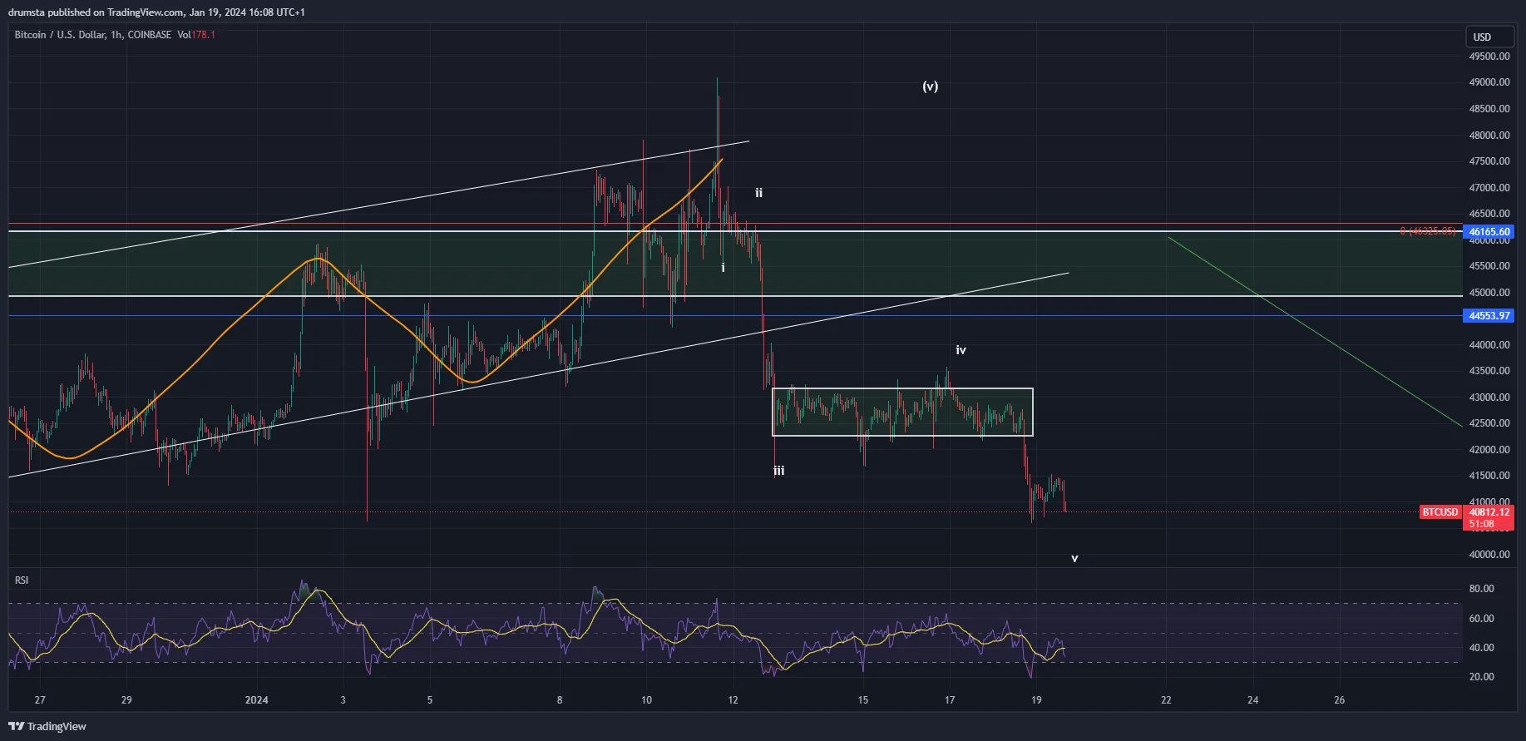This screenshot has height=741, width=1526.
Task: Click 49500.00 on the price scale
Action: coord(1489,57)
